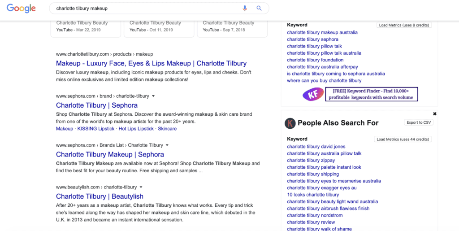Click the KISSING Lipstick sitelink

(x=96, y=129)
